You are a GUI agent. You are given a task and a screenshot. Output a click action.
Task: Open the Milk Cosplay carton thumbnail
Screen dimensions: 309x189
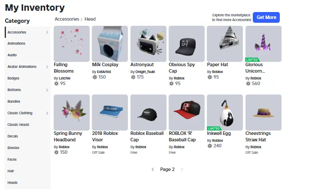point(110,44)
